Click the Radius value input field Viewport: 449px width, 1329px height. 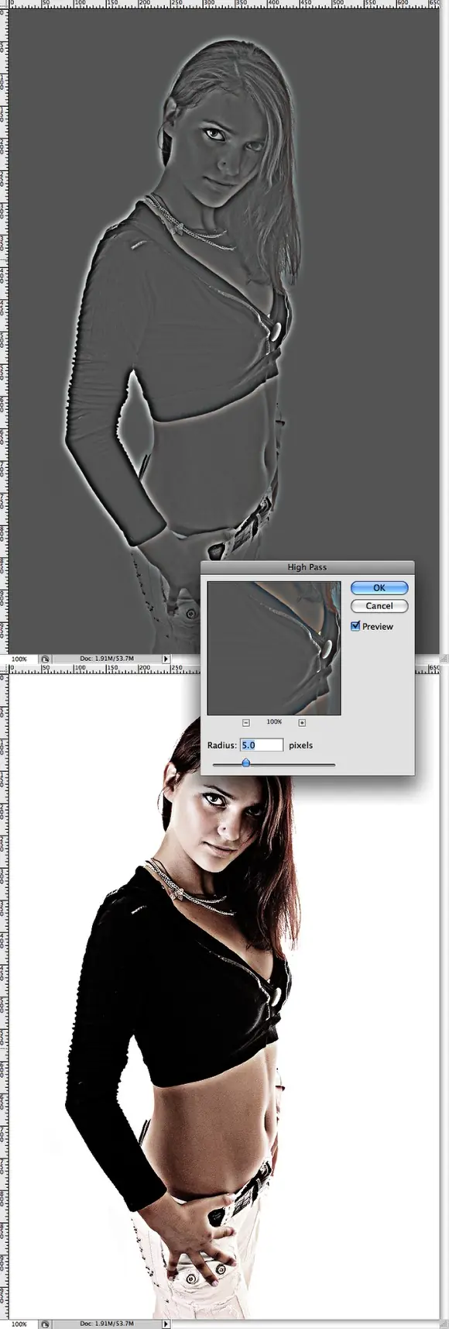[x=261, y=745]
